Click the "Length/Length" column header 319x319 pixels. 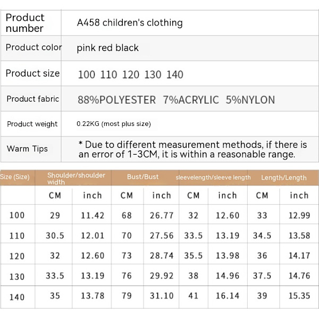click(x=284, y=178)
